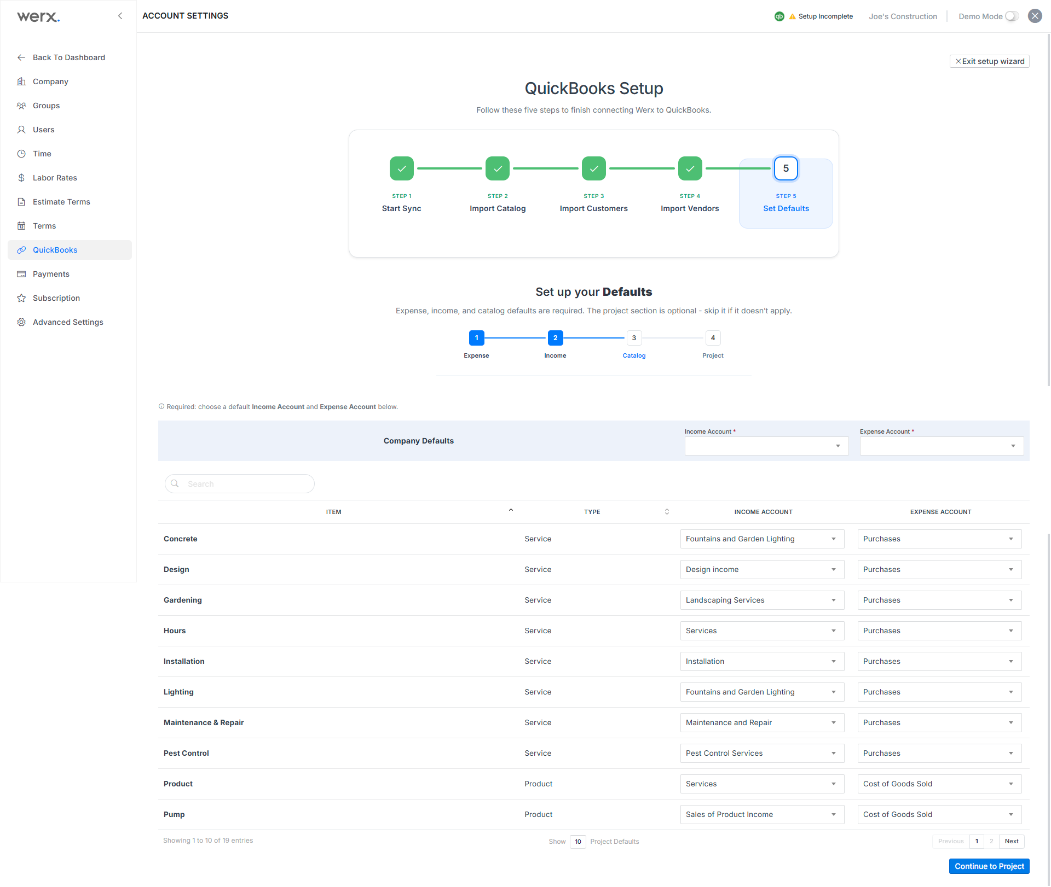Click the Continue to Project button

coord(989,866)
